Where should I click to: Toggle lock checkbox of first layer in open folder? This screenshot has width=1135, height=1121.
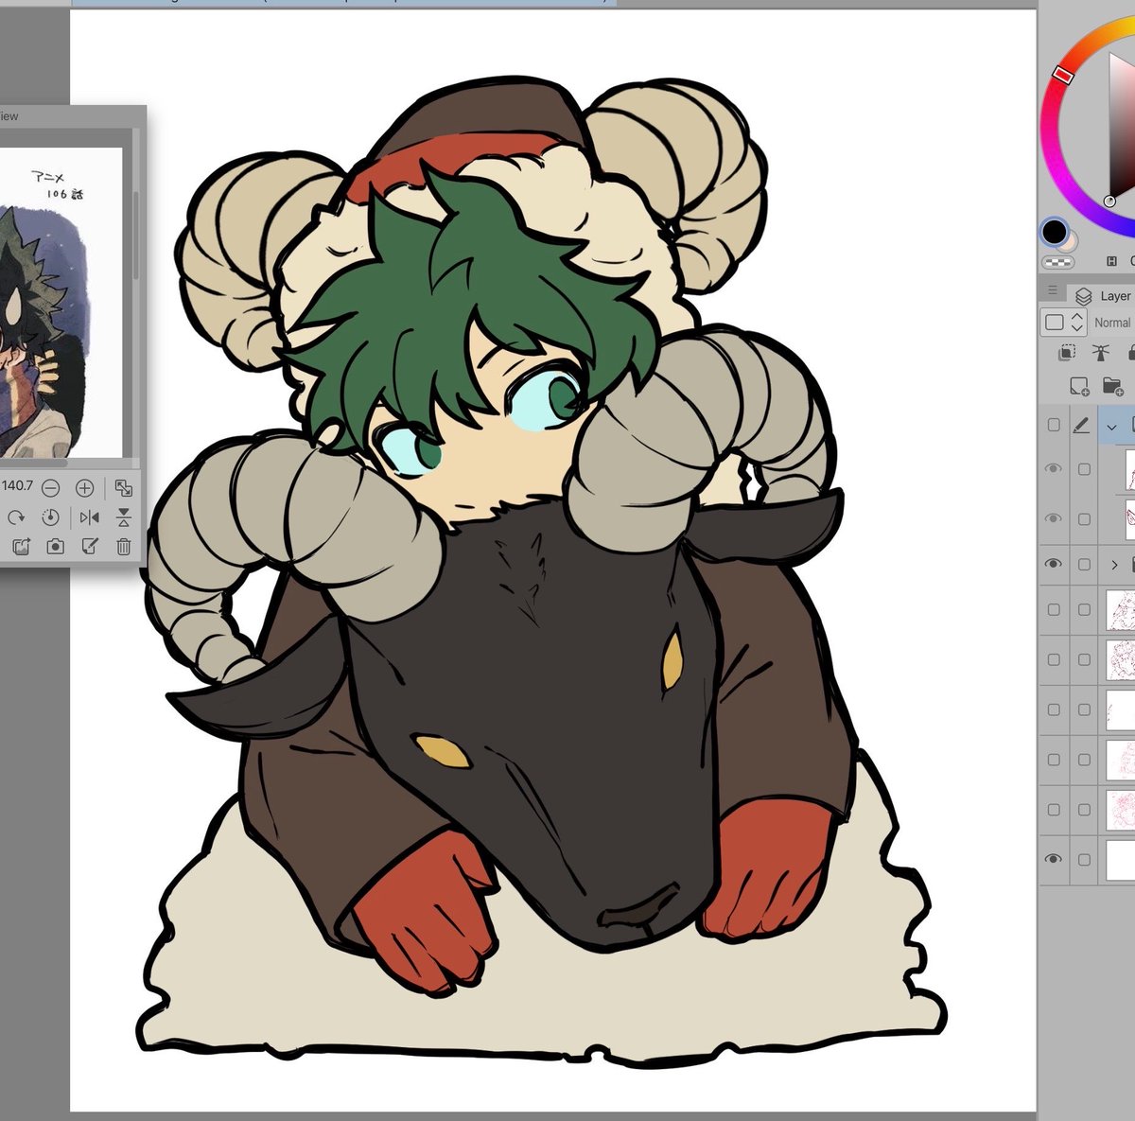tap(1084, 469)
